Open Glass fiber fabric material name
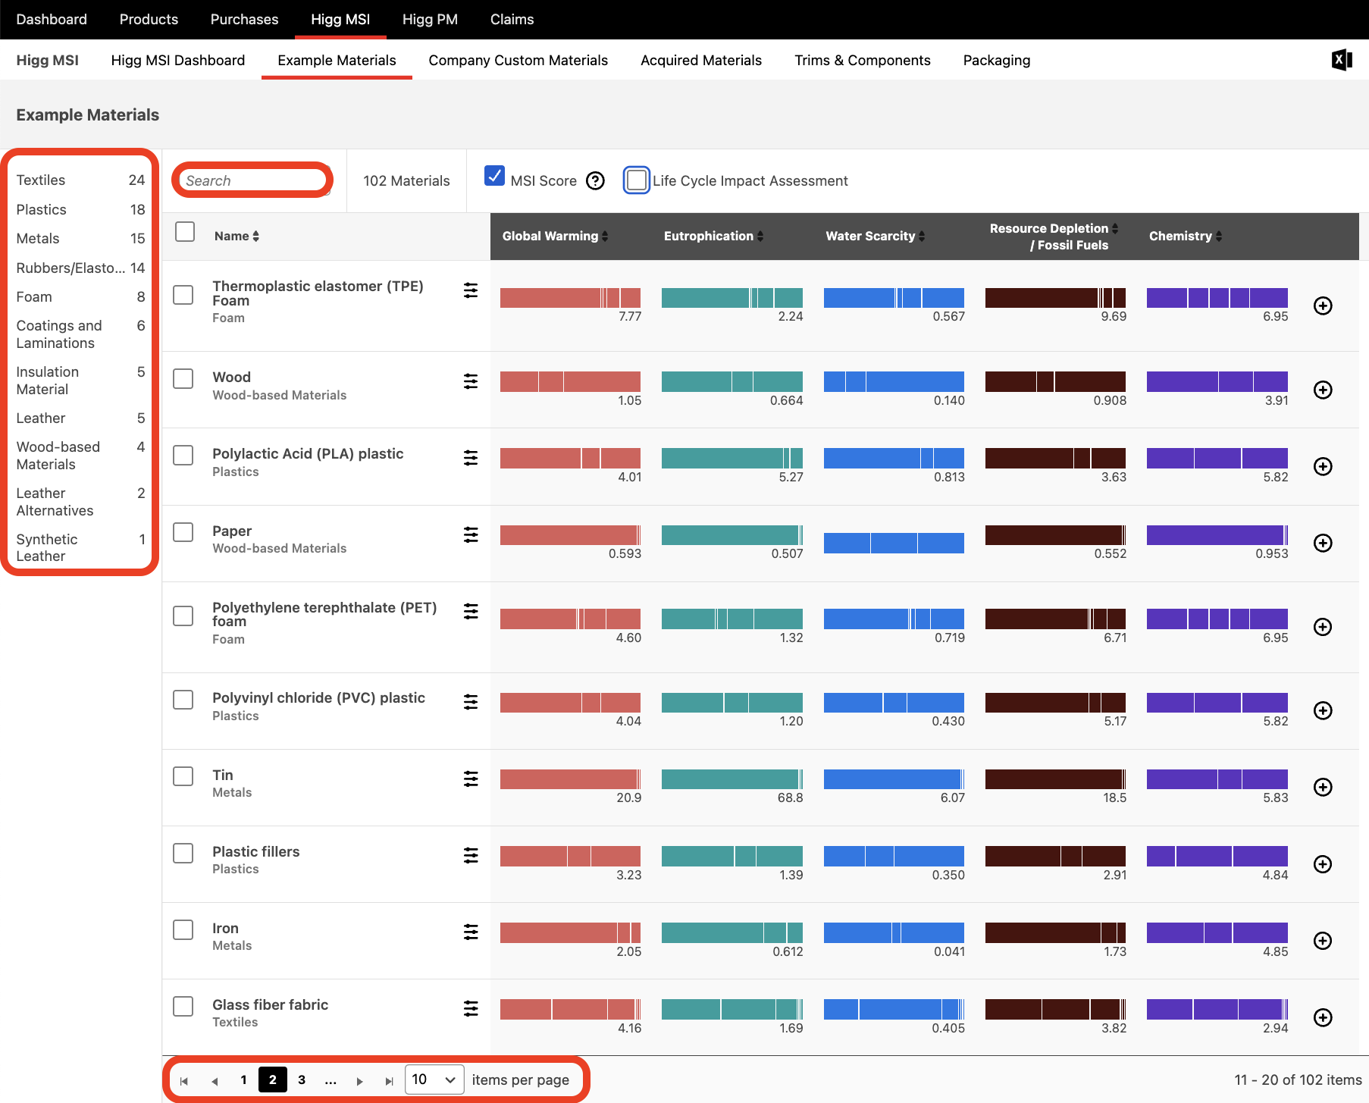1369x1103 pixels. pos(270,1004)
